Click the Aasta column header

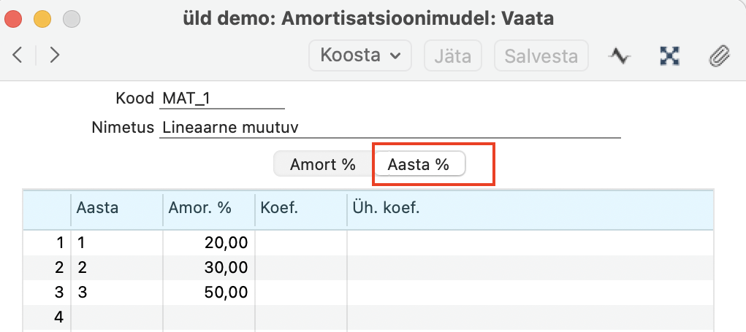(116, 208)
